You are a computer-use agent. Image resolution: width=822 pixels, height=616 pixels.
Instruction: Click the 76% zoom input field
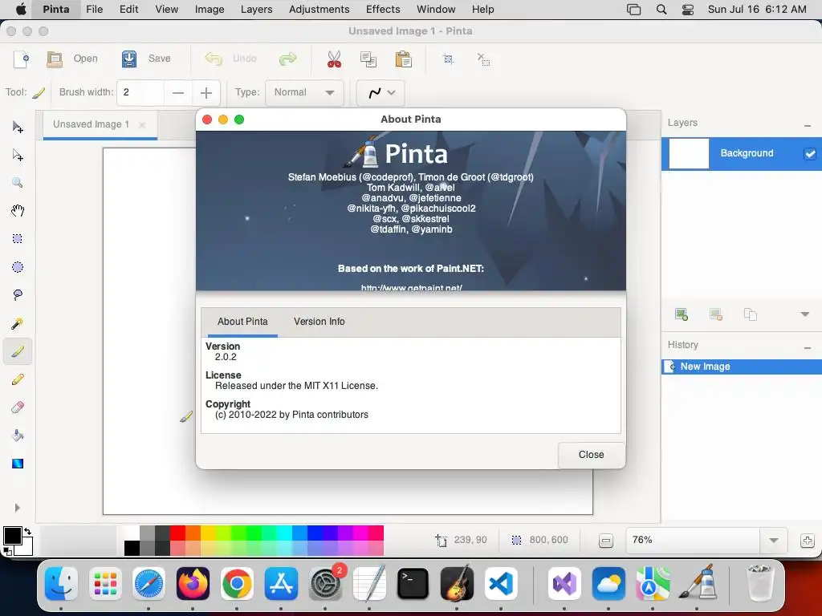(x=693, y=540)
